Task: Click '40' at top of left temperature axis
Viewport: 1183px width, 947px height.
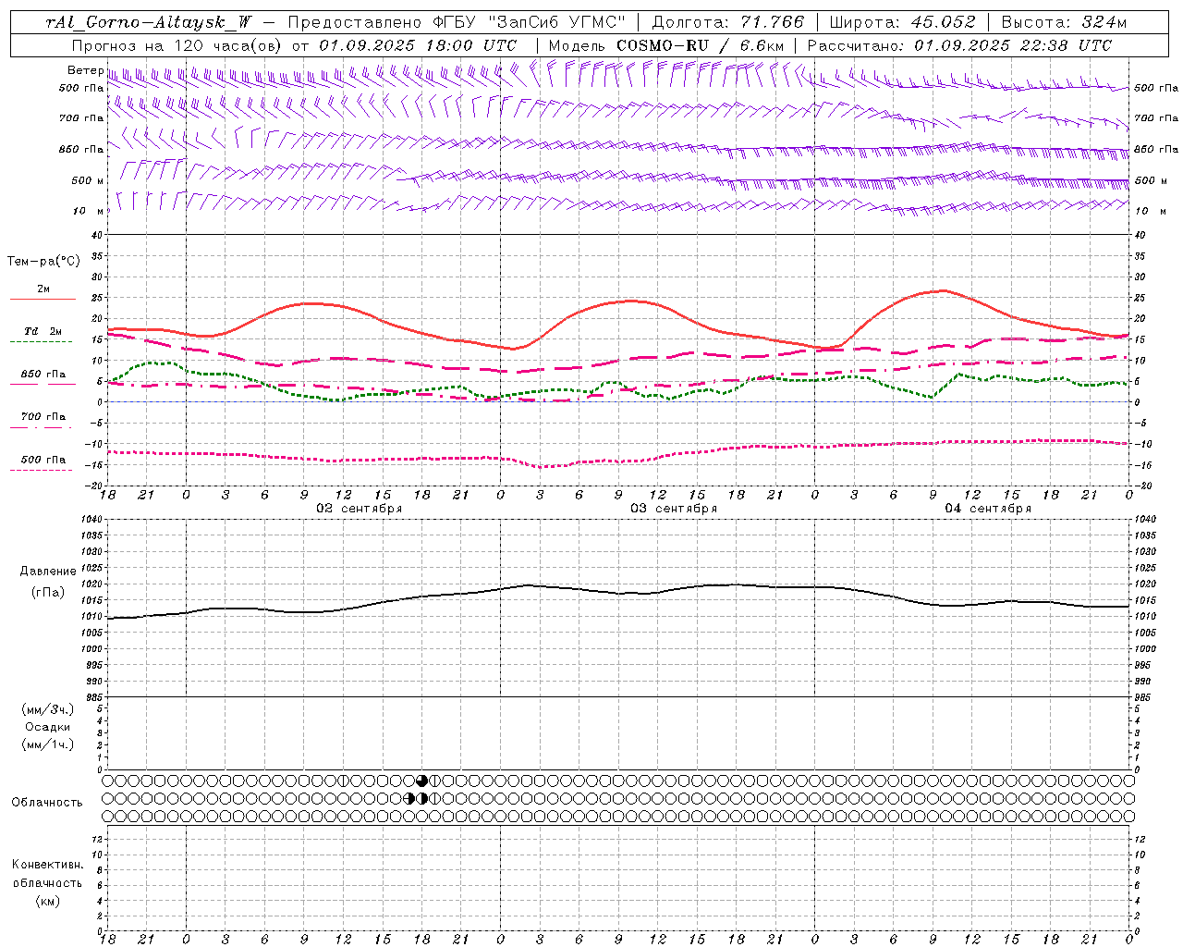Action: tap(98, 235)
